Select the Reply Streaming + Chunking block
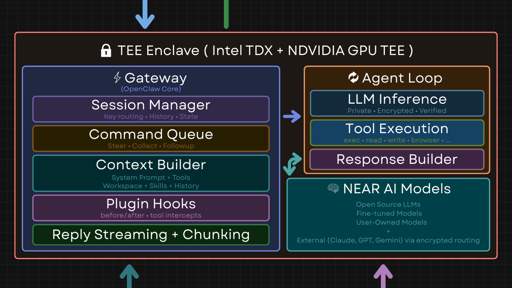This screenshot has width=512, height=288. pos(151,235)
